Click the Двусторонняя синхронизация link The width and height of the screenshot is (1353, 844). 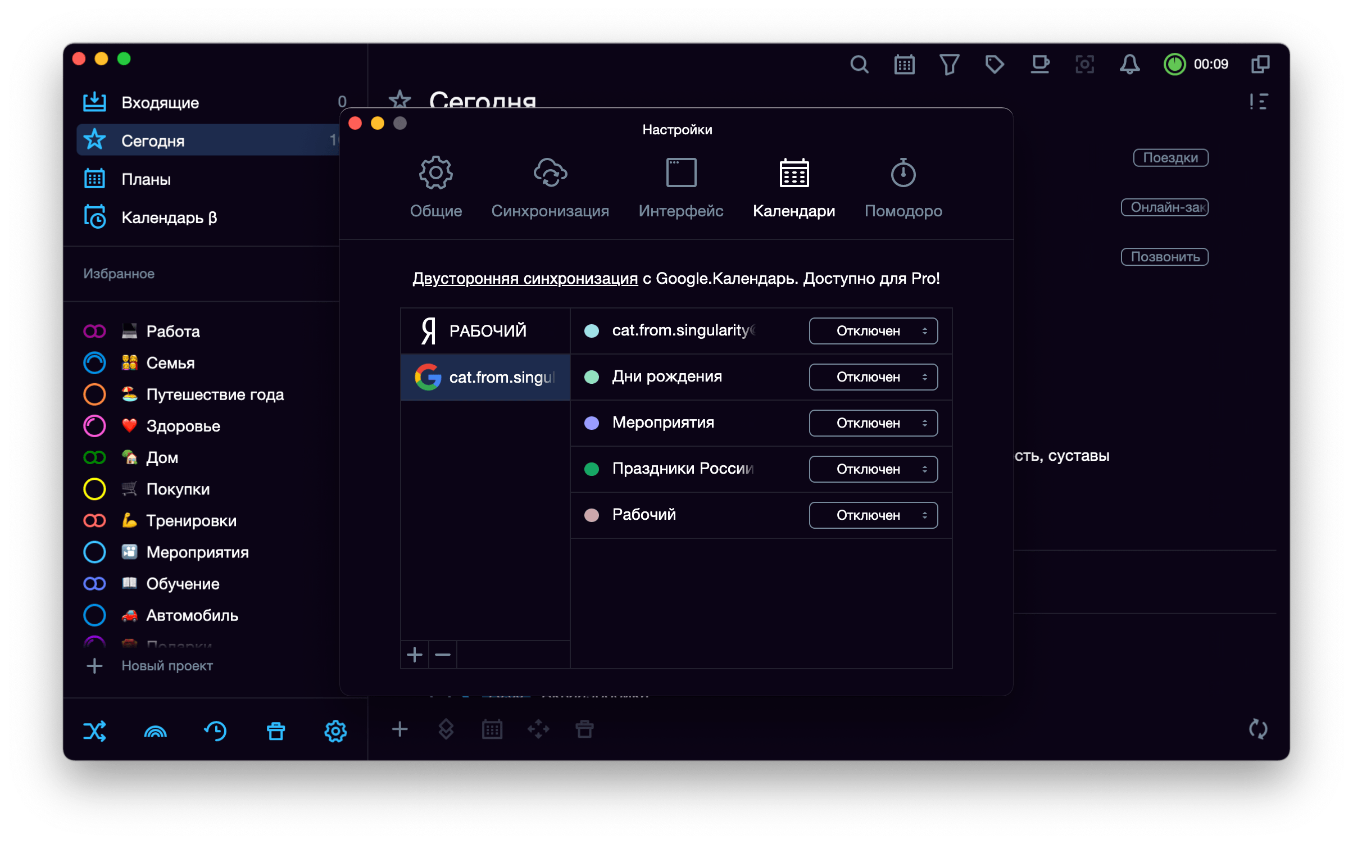pyautogui.click(x=525, y=279)
